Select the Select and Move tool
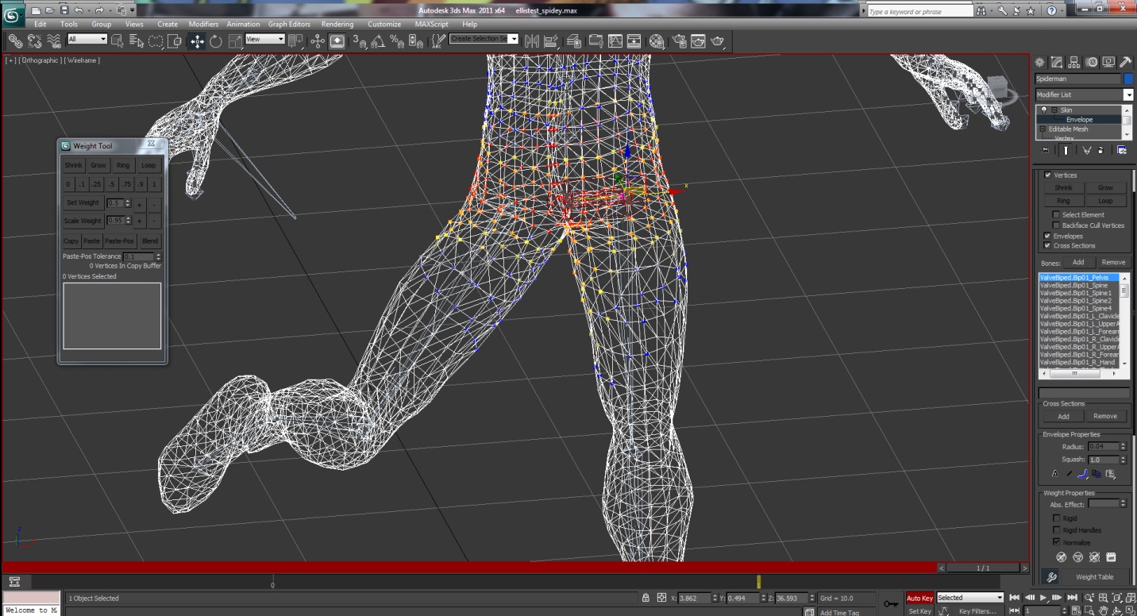1137x616 pixels. (x=197, y=41)
